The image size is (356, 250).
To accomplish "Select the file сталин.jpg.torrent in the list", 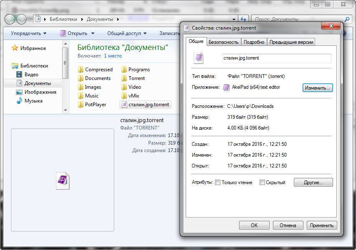I will coord(145,105).
